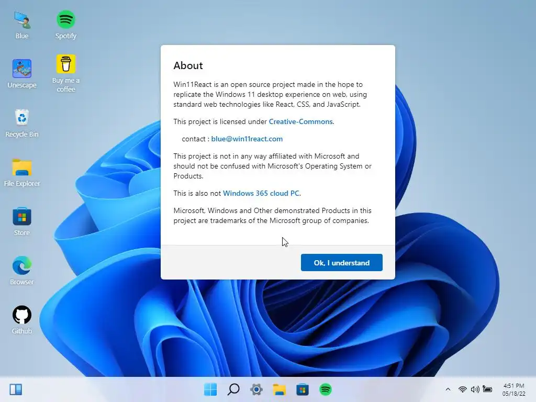Open the Start menu
This screenshot has height=402, width=536.
pyautogui.click(x=210, y=389)
